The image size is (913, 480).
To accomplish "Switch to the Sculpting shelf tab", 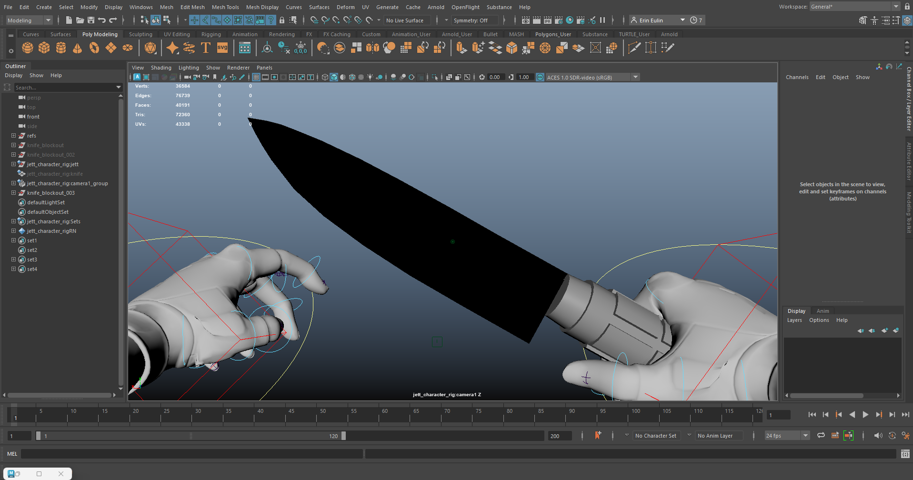I will click(140, 34).
